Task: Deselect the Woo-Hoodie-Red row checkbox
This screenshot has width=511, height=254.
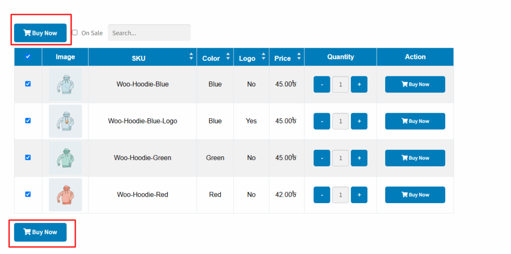Action: tap(28, 194)
